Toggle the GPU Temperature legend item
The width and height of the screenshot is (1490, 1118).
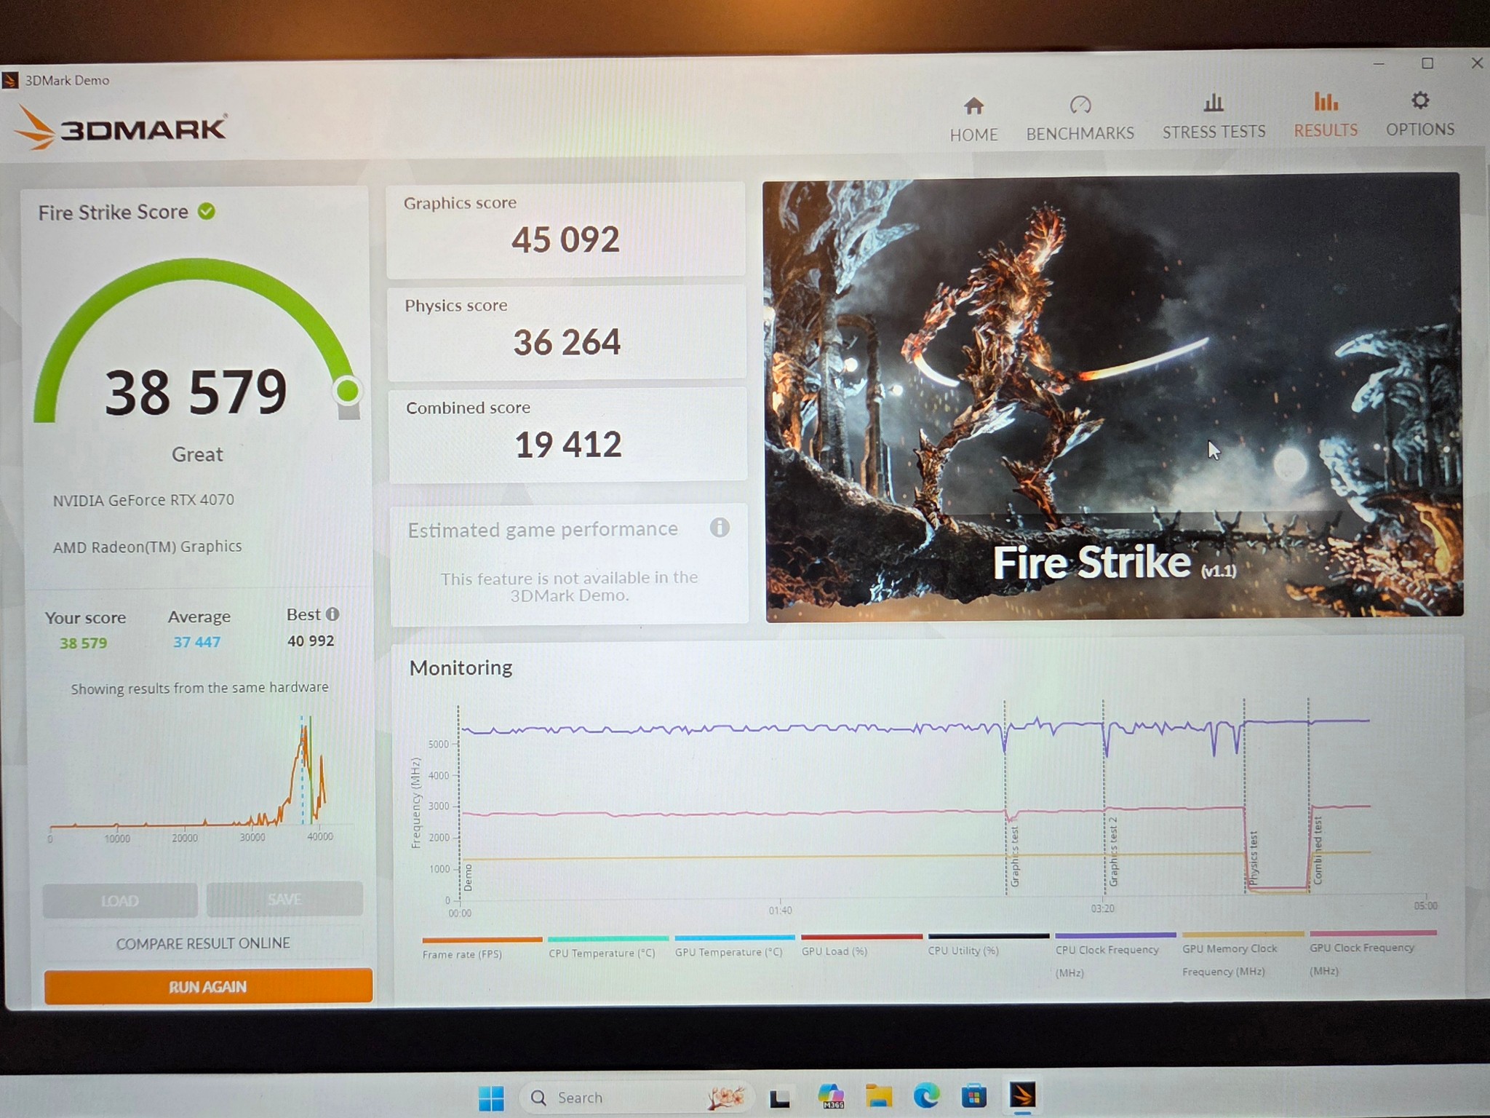[x=734, y=945]
